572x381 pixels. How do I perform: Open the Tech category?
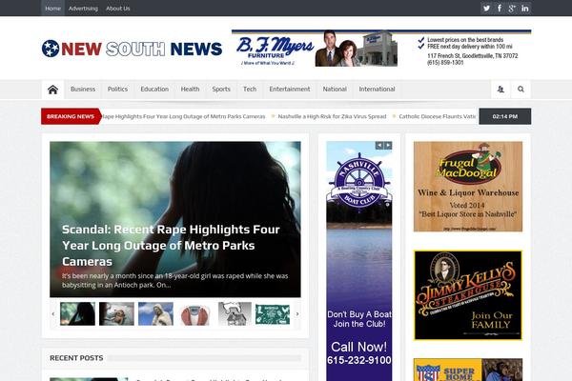coord(250,90)
